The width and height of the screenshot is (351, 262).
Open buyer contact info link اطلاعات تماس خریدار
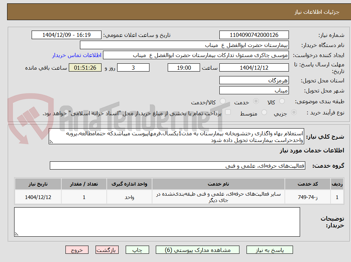77,55
